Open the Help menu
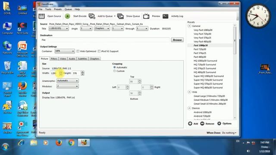Image resolution: width=276 pixels, height=155 pixels. (77, 9)
